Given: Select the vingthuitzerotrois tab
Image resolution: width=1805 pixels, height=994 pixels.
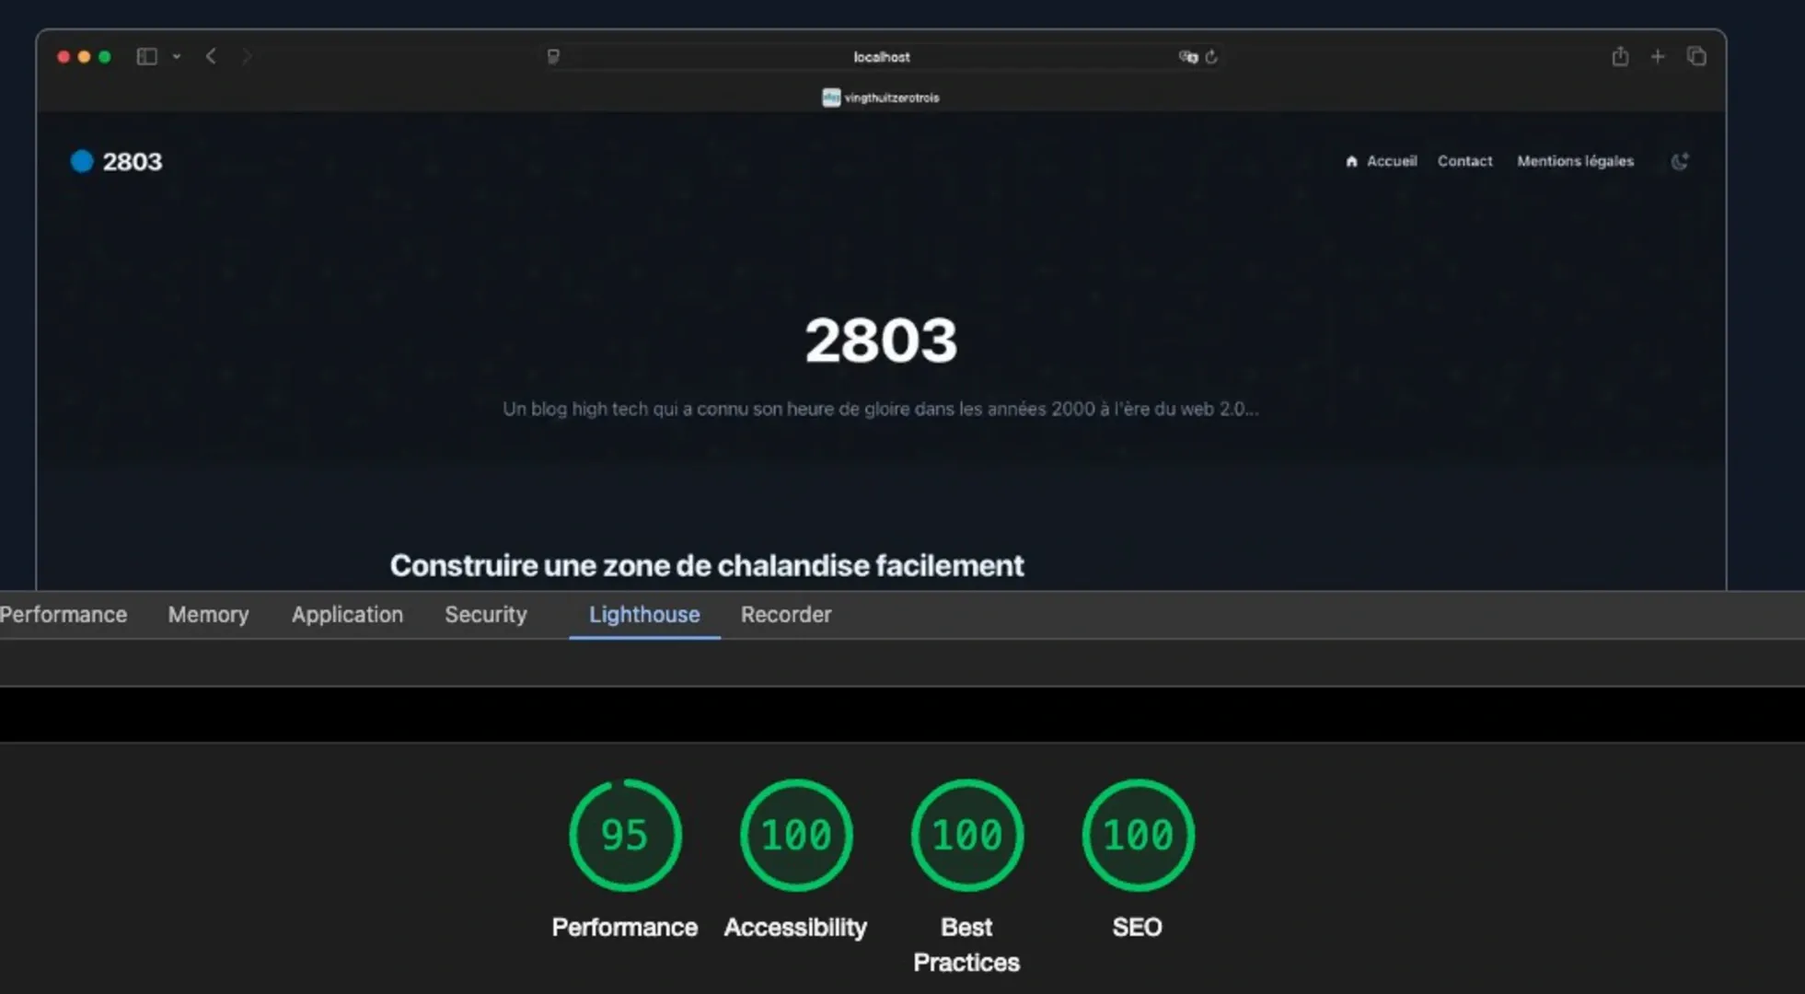Looking at the screenshot, I should pos(881,98).
